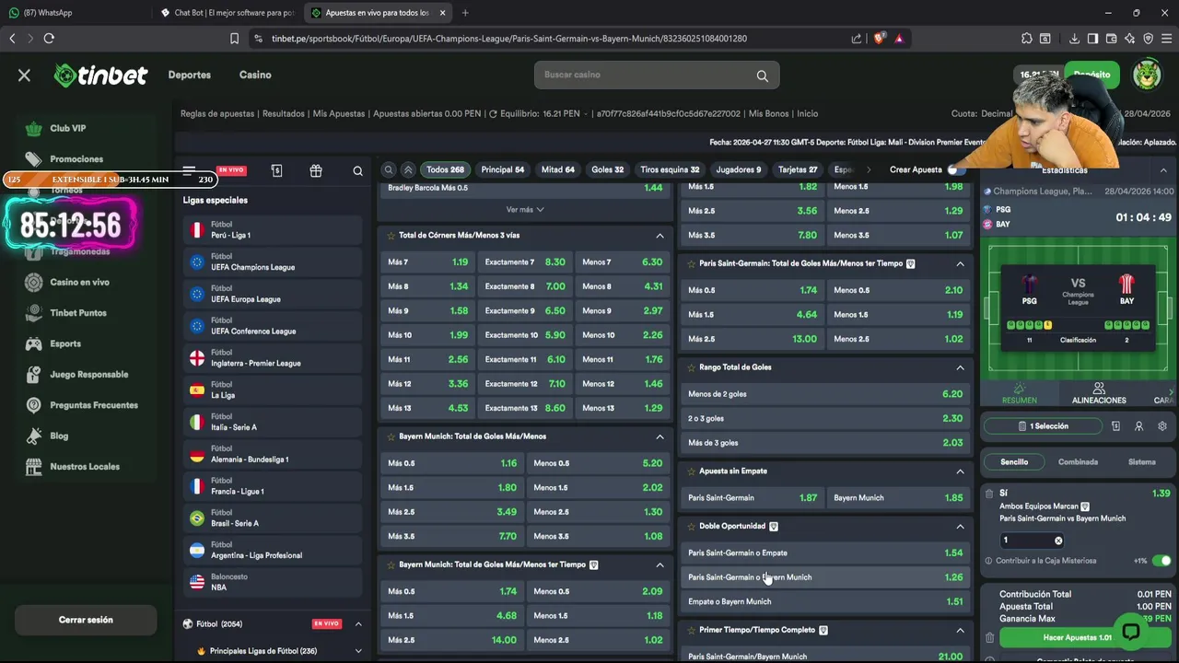
Task: Collapse Total de Córners Más/Menos 3 vías
Action: click(x=660, y=236)
